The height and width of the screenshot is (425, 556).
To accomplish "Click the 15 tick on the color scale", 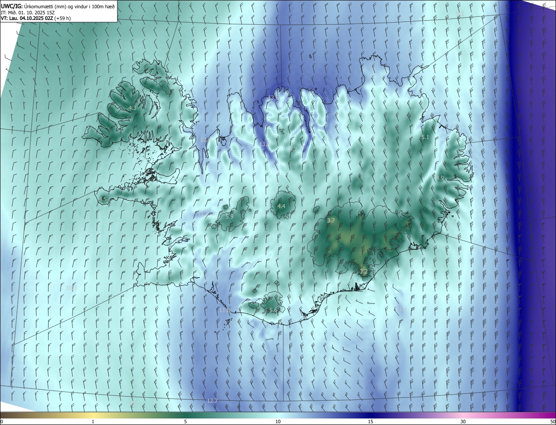I will (371, 422).
